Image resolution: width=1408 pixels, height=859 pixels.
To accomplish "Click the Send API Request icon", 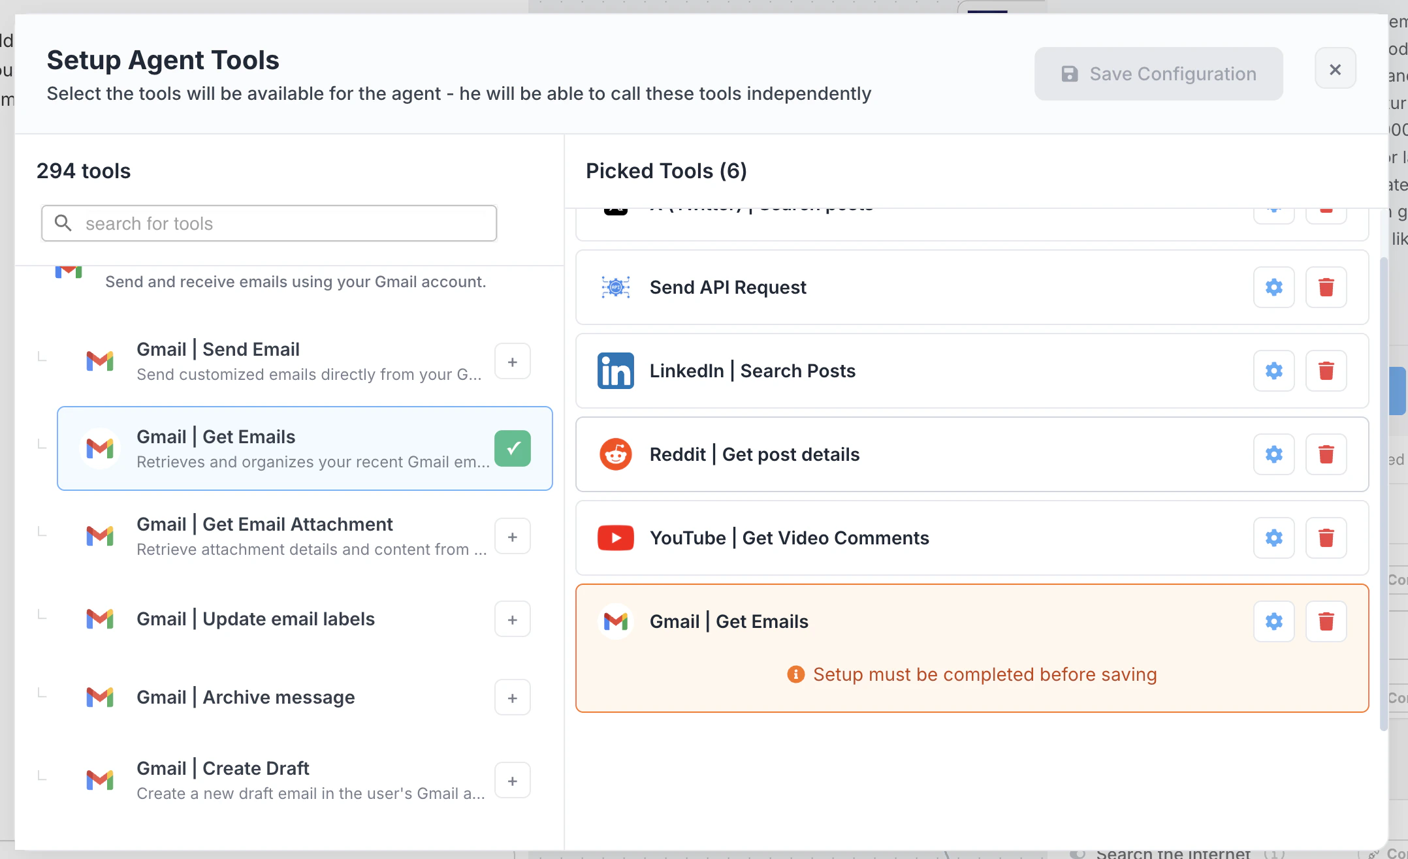I will 615,287.
